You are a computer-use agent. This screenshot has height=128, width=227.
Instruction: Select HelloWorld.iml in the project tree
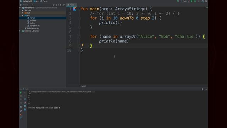pos(33,28)
